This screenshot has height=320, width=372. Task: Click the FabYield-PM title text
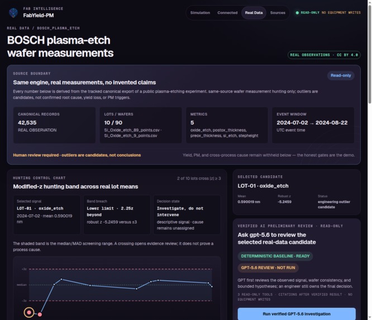(x=39, y=16)
